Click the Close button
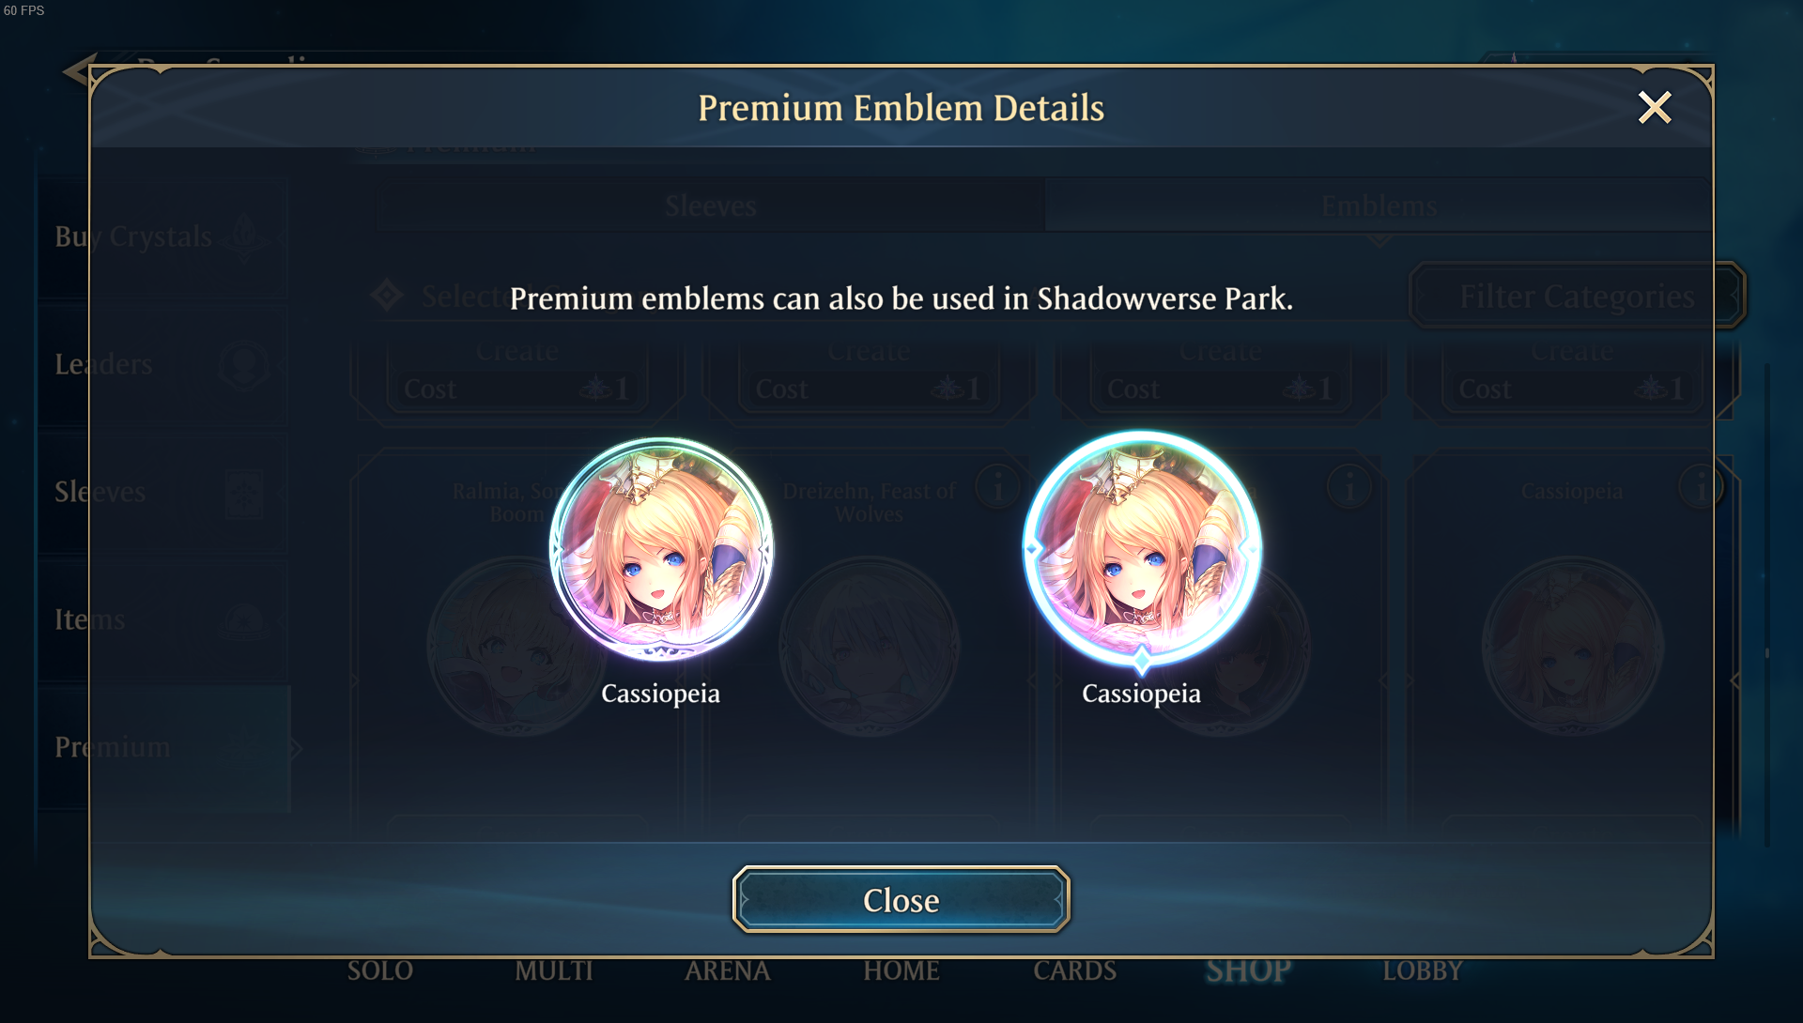The height and width of the screenshot is (1023, 1803). 901,899
